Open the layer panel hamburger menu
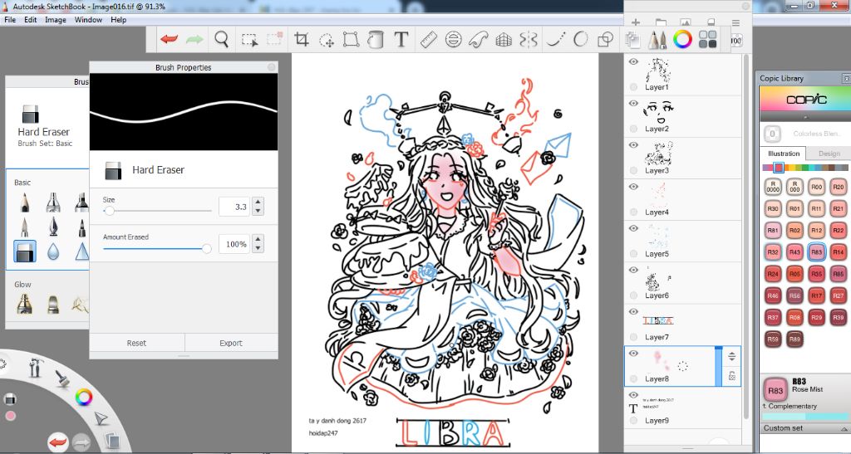 click(735, 22)
